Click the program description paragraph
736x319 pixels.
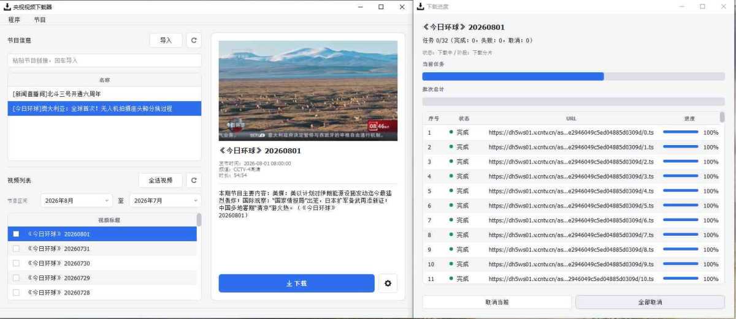coord(304,204)
